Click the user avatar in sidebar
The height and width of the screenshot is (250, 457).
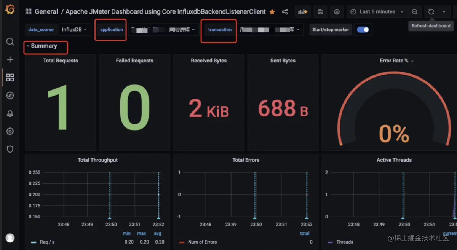[10, 238]
